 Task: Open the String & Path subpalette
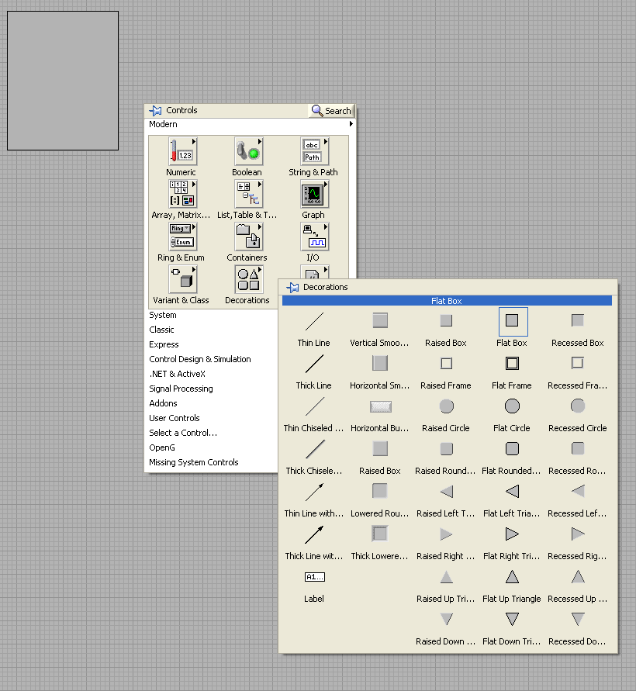[x=313, y=150]
